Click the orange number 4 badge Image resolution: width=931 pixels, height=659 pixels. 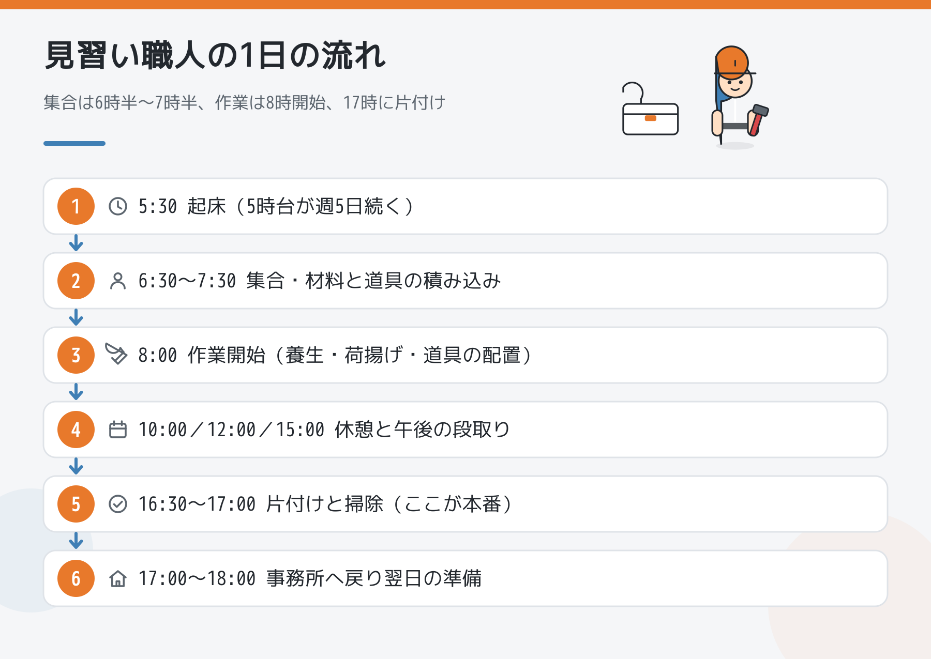(x=76, y=430)
